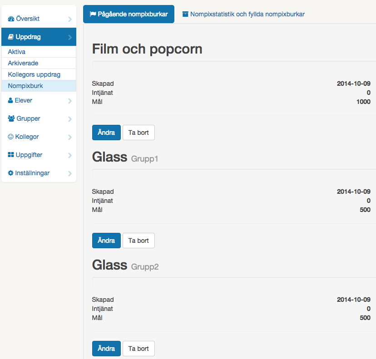376x359 pixels.
Task: Click the Uppdrag book icon
Action: tap(11, 37)
